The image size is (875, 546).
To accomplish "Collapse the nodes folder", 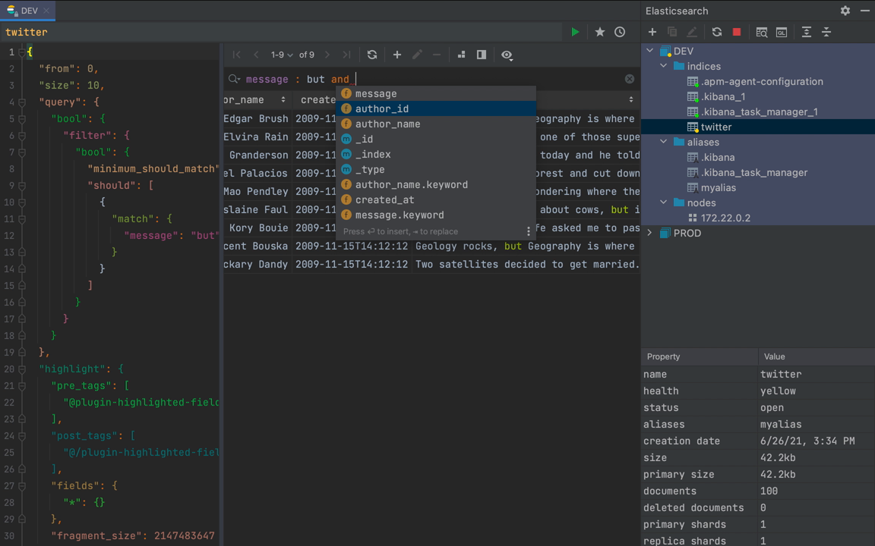I will pos(663,202).
